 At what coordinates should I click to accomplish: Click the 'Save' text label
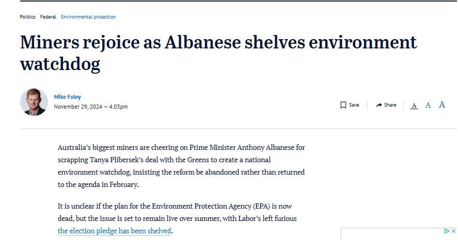click(354, 105)
